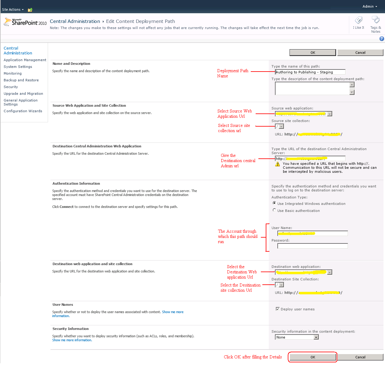Image resolution: width=385 pixels, height=370 pixels.
Task: Open the Destination web application dropdown
Action: click(x=329, y=272)
